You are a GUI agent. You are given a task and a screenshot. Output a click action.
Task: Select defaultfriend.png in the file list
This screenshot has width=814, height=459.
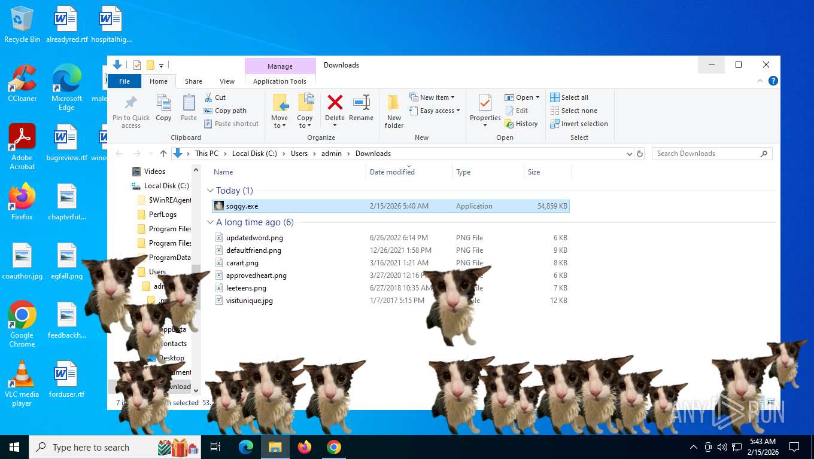pos(391,250)
